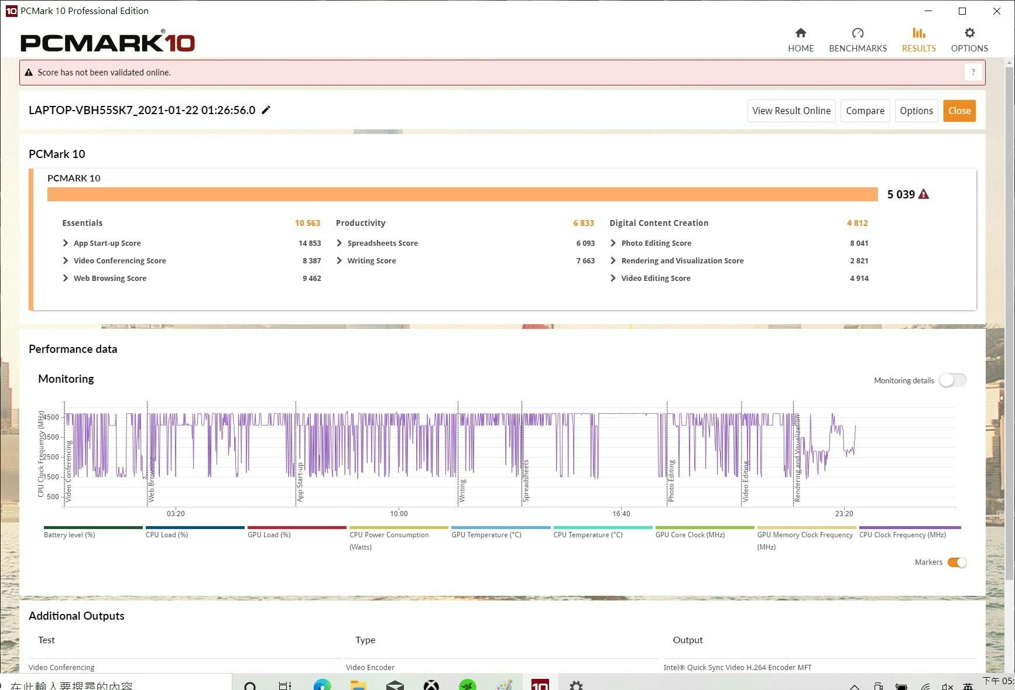Viewport: 1015px width, 690px height.
Task: Expand Video Editing Score
Action: click(x=613, y=278)
